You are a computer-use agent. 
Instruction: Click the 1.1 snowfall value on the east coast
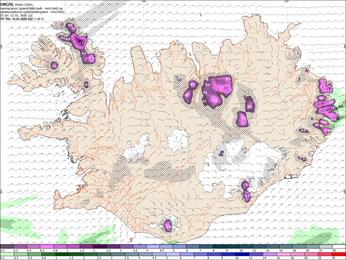[x=322, y=86]
